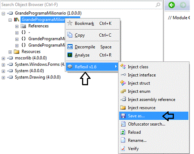
Task: Click the Inject assembly reference icon
Action: [123, 99]
